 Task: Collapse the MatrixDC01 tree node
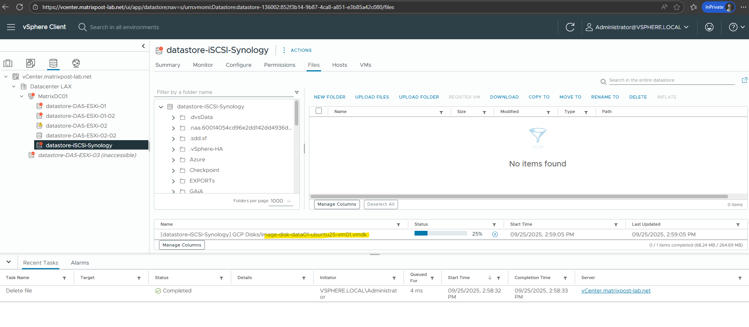pos(22,96)
